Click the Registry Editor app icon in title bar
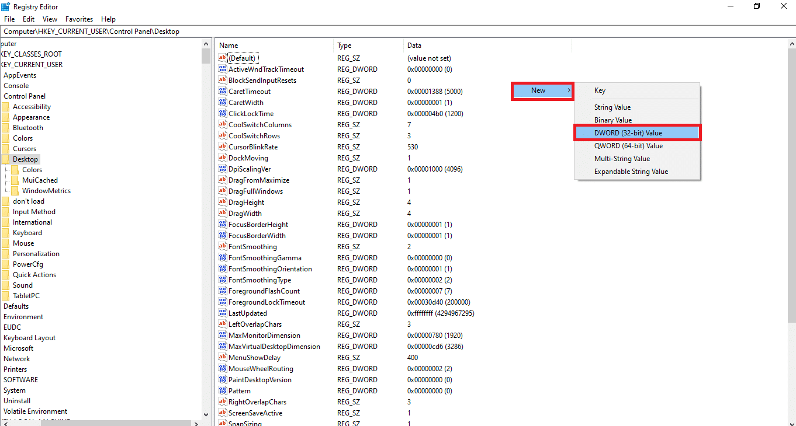Viewport: 796px width, 426px height. pyautogui.click(x=5, y=6)
